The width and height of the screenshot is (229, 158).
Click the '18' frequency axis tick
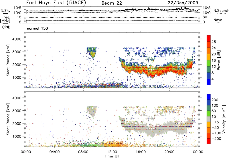point(19,17)
